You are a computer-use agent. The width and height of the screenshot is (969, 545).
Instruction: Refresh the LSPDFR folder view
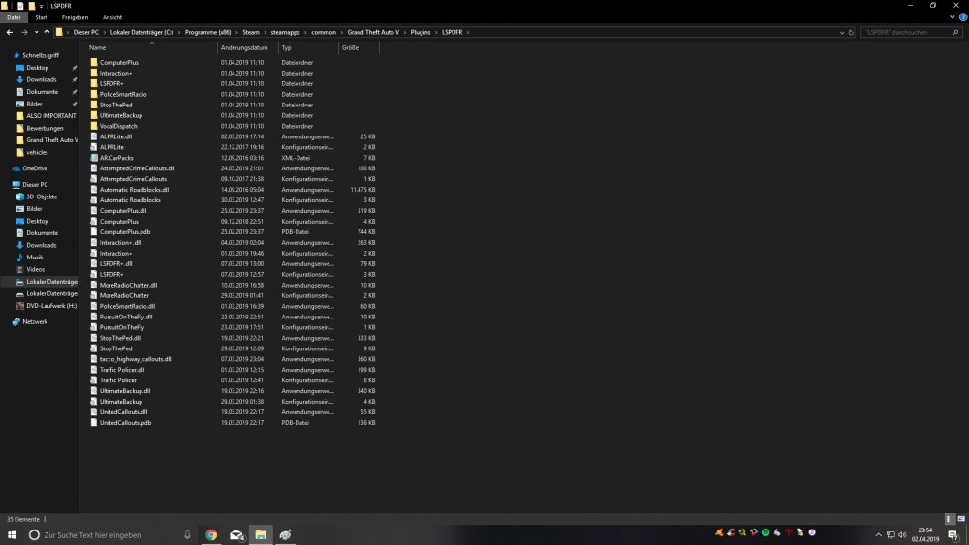851,32
